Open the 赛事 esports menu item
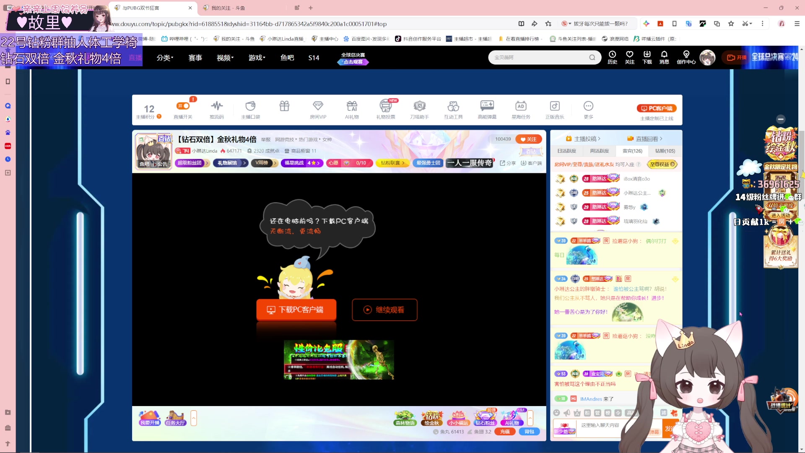Viewport: 805px width, 453px height. click(195, 58)
